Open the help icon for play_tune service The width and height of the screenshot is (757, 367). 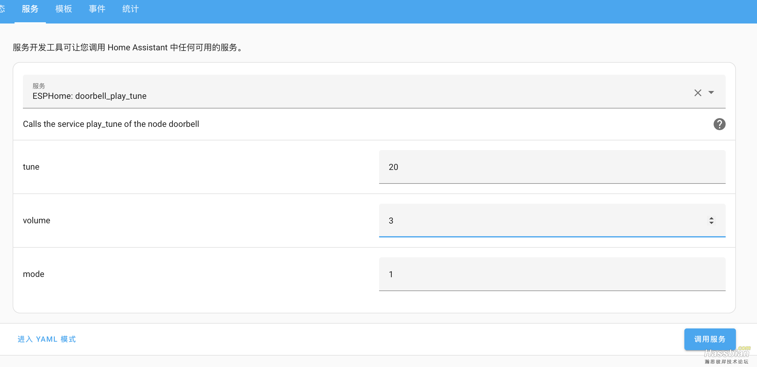tap(719, 124)
